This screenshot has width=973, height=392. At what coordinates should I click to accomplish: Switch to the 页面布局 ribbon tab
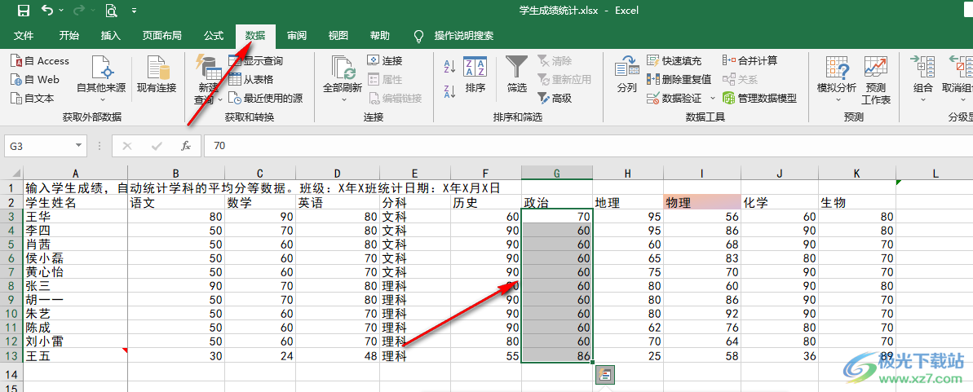(x=162, y=36)
